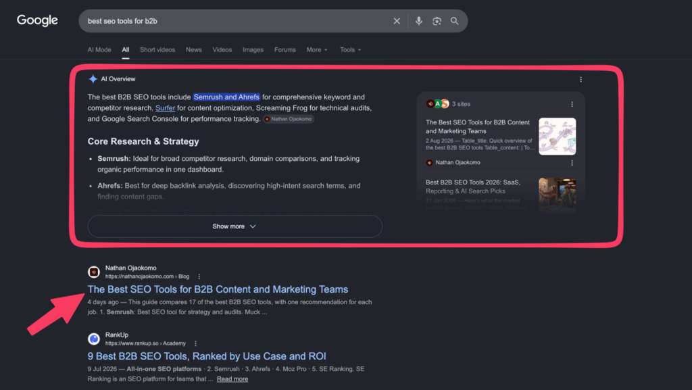Click the RankUp site name

pos(116,335)
